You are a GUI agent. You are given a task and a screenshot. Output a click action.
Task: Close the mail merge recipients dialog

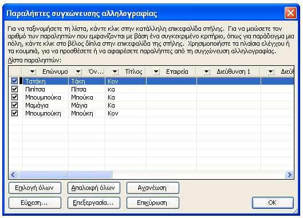click(x=290, y=13)
